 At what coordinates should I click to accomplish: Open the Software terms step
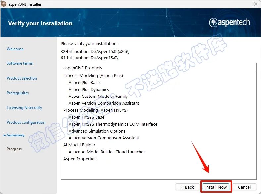click(x=20, y=63)
